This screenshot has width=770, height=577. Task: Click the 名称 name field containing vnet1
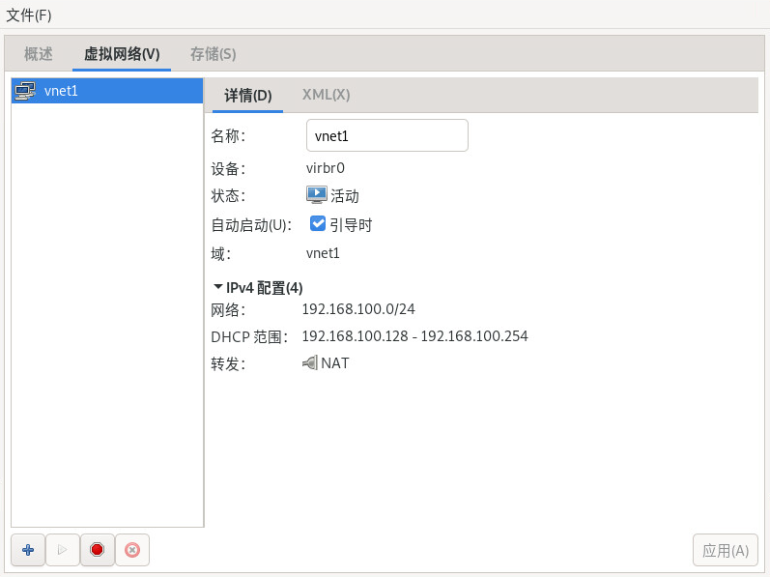coord(386,136)
